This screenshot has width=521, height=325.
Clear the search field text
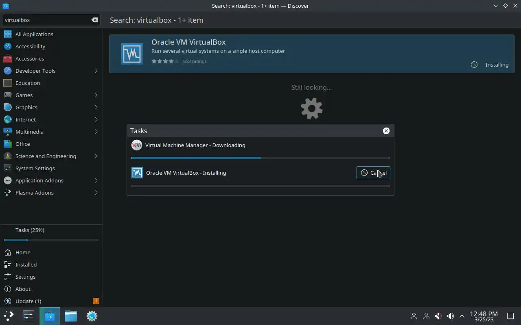click(x=94, y=20)
